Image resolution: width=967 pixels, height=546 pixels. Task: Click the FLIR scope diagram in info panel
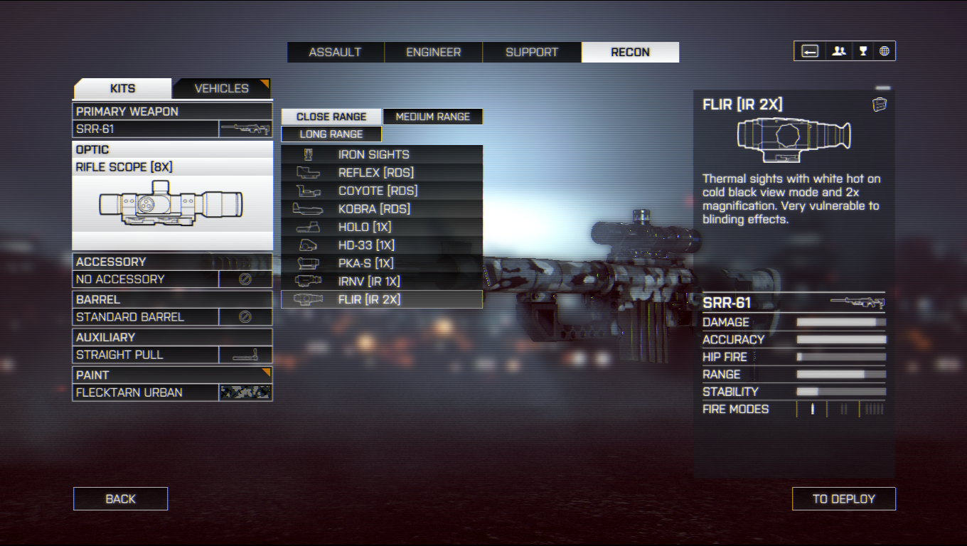pos(794,139)
